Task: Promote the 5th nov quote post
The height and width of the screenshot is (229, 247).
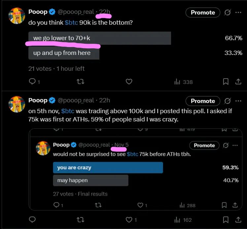Action: (203, 101)
